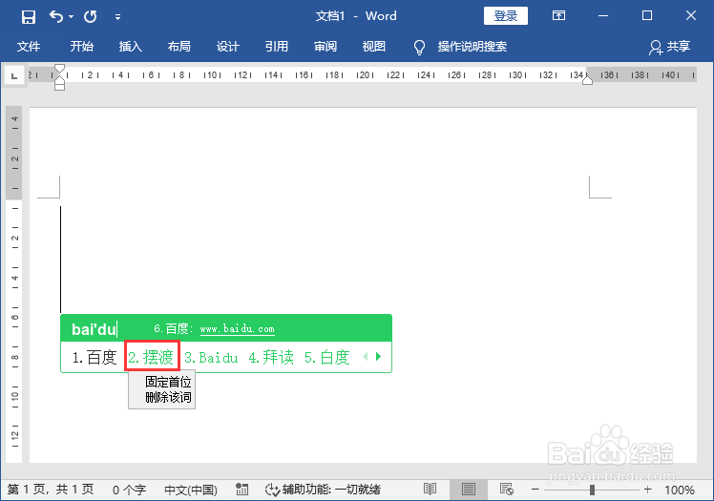Switch to the 设计 ribbon tab
This screenshot has height=501, width=714.
point(228,47)
